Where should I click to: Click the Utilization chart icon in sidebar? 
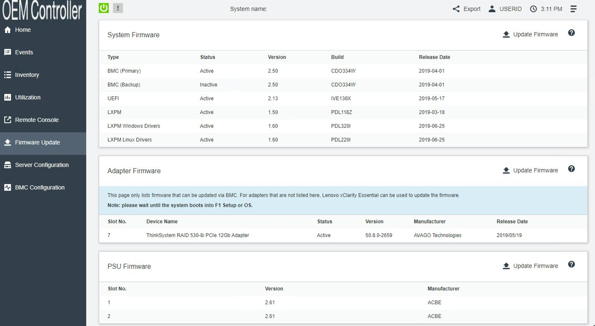pos(8,97)
